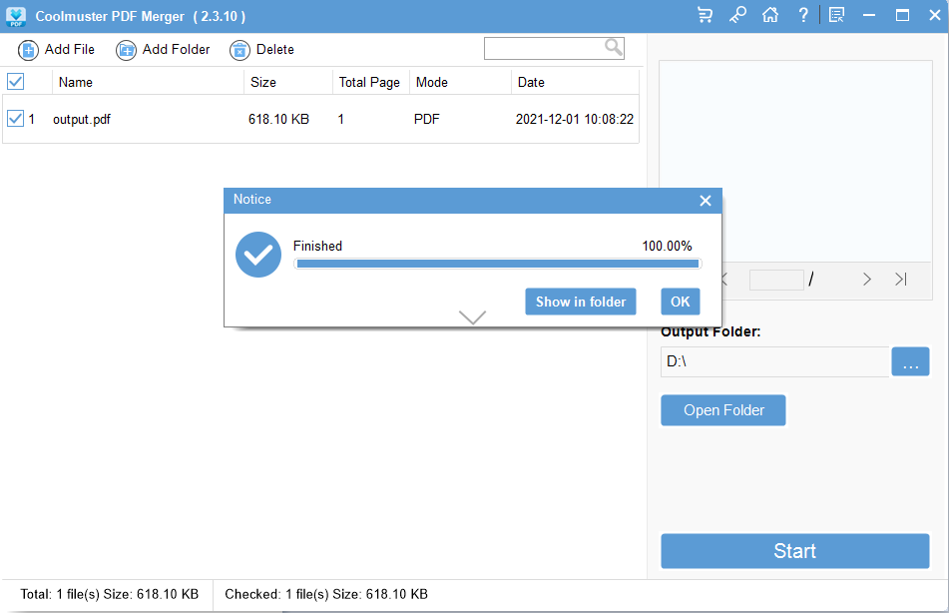Open the shopping cart purchase icon
This screenshot has width=949, height=613.
click(706, 15)
